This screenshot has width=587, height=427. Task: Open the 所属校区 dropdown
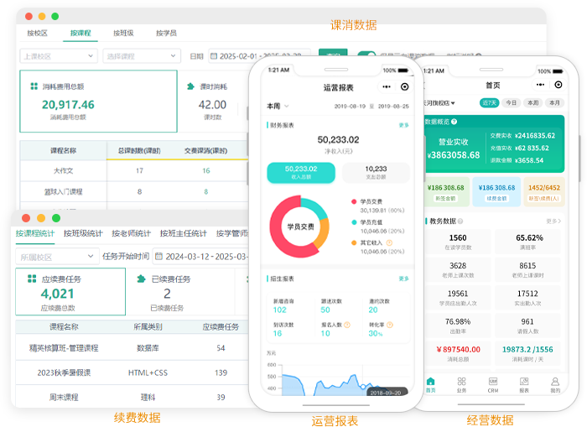click(57, 257)
